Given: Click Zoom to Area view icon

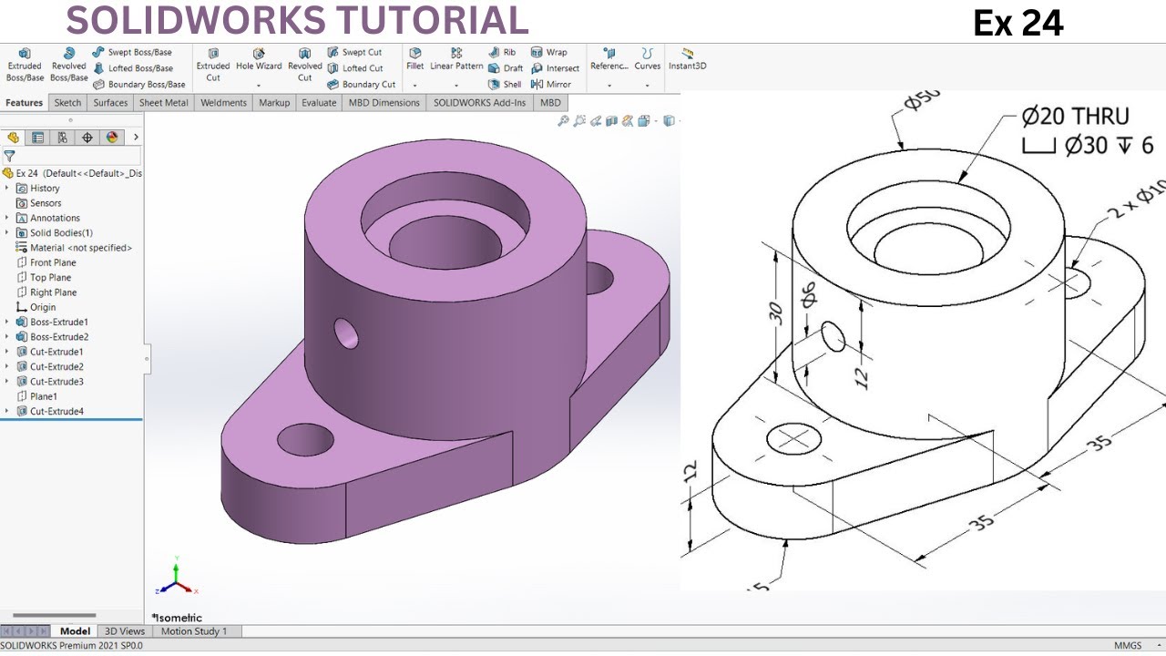Looking at the screenshot, I should pyautogui.click(x=579, y=120).
